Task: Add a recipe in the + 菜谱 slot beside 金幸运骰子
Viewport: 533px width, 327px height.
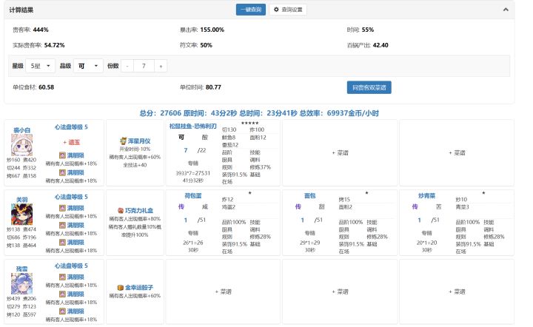Action: (223, 291)
